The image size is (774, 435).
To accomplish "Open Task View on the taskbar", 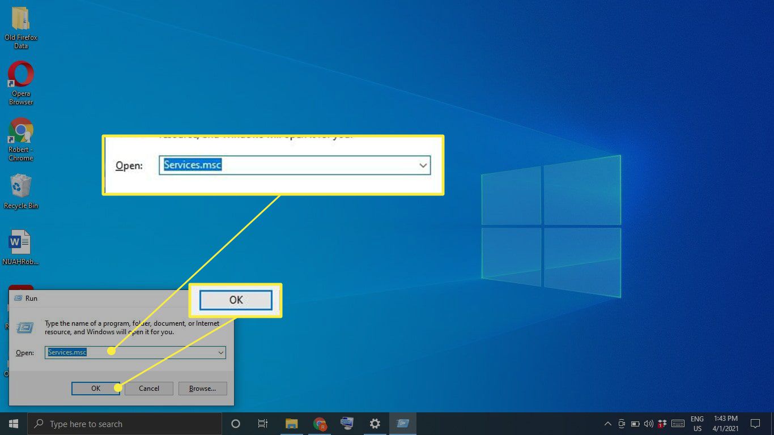I will click(263, 424).
